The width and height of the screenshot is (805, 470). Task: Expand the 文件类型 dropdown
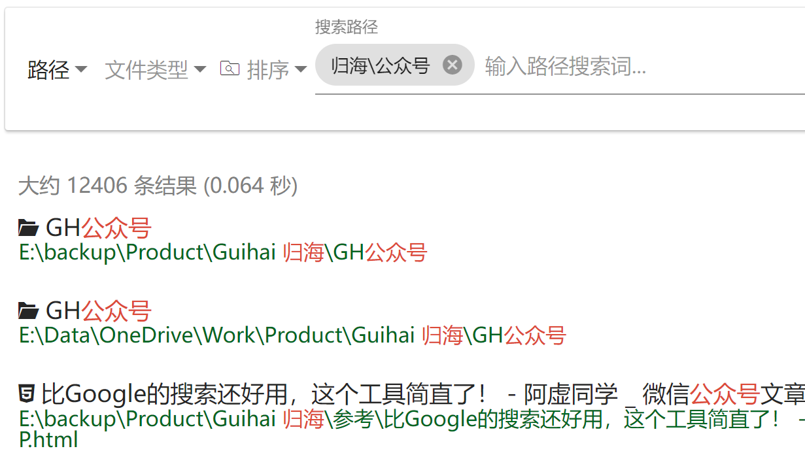(156, 69)
